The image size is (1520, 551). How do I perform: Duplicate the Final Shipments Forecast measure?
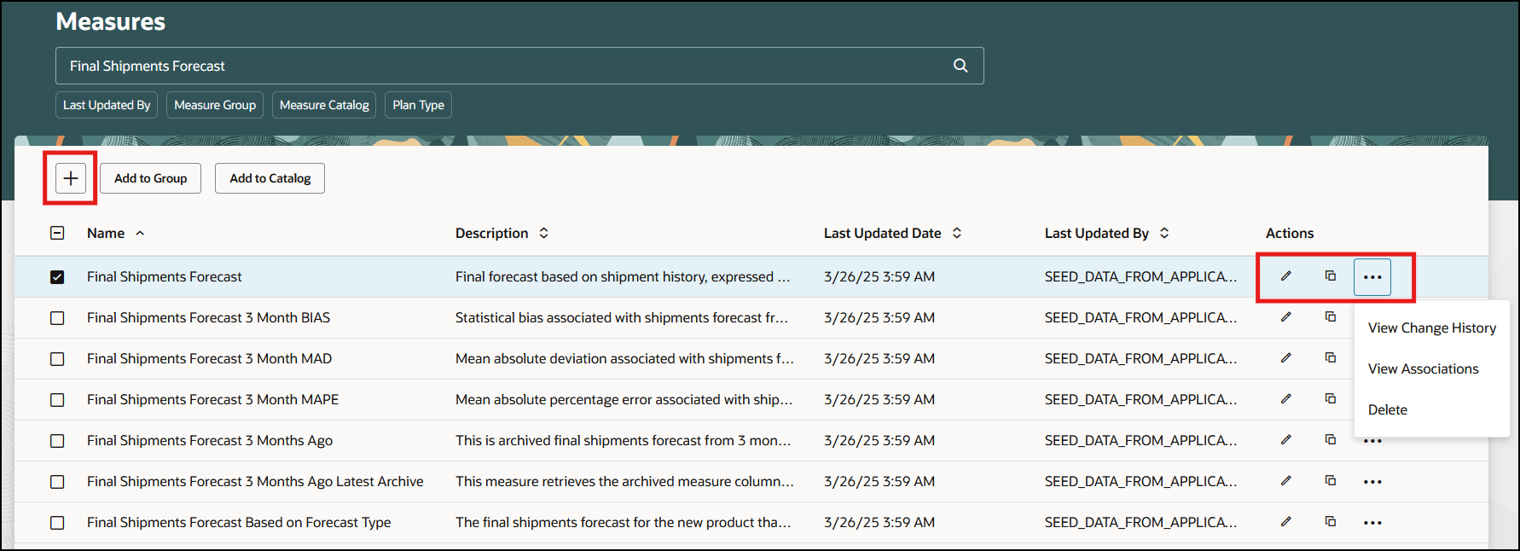click(1331, 276)
